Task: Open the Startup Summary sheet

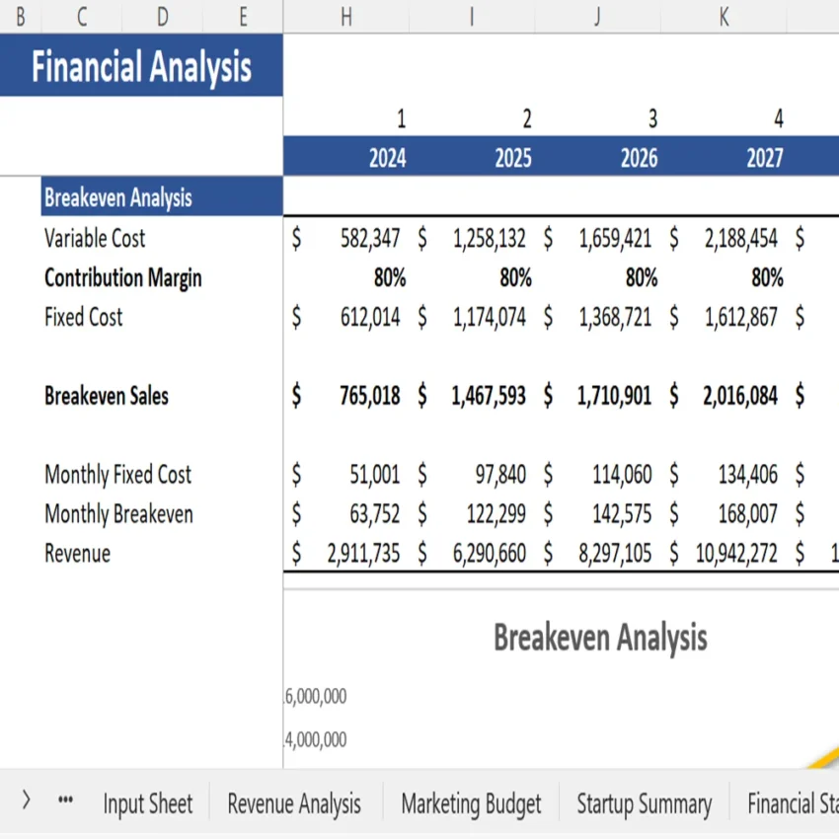Action: click(x=645, y=803)
